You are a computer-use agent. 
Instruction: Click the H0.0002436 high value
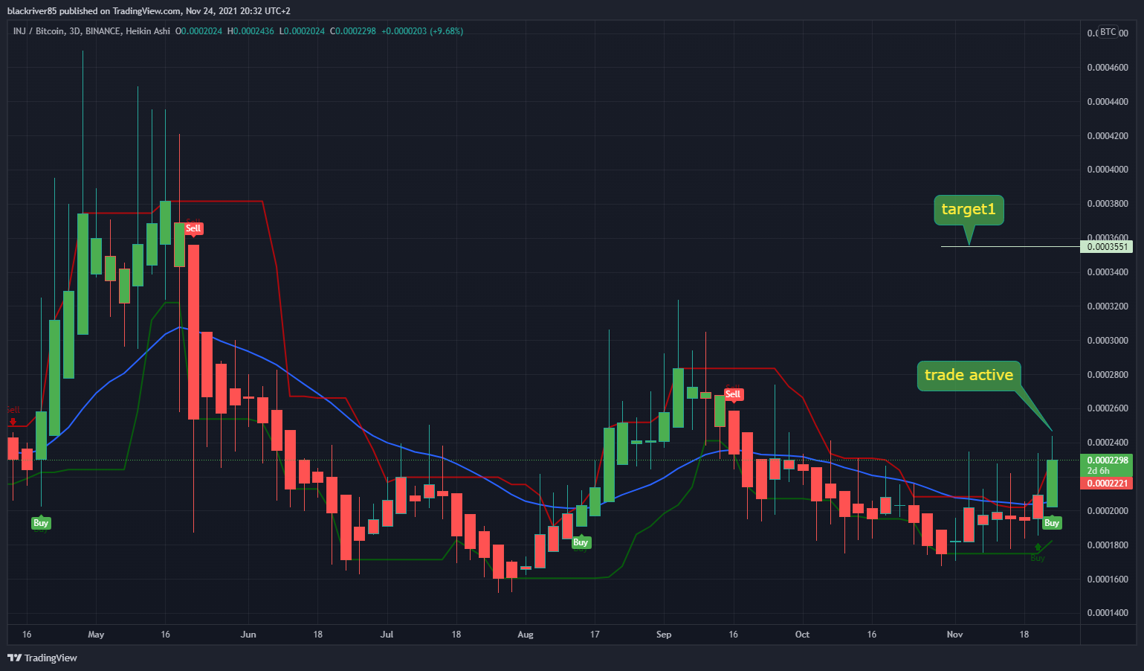[251, 31]
